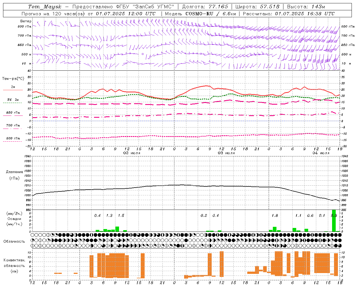Click the Давление panel label
This screenshot has height=285, width=356.
click(14, 172)
